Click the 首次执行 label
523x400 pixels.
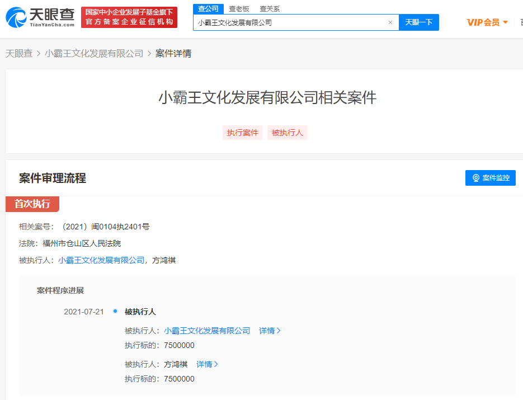[32, 204]
